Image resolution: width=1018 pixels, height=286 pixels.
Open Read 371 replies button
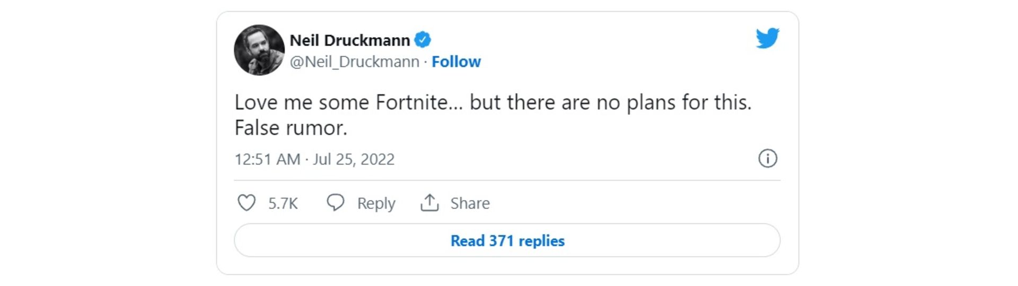click(507, 240)
